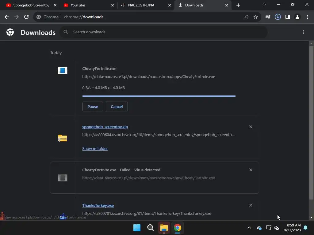Click the Chrome logo next to Downloads heading
This screenshot has height=235, width=314.
click(x=10, y=32)
